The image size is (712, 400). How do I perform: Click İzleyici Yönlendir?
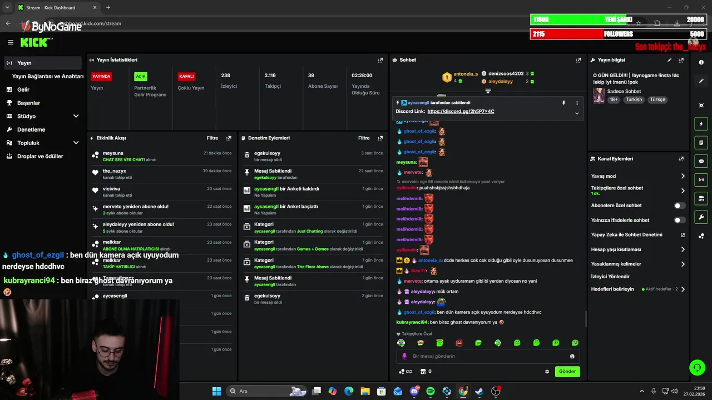(x=610, y=276)
